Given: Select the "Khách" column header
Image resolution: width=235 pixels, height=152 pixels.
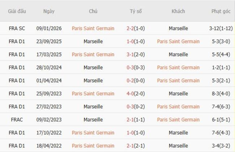Looking at the screenshot, I should click(x=178, y=11).
